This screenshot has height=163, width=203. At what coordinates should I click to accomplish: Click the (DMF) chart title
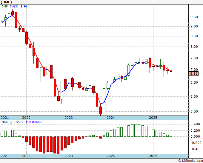point(6,2)
